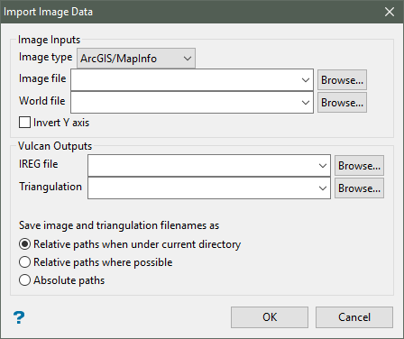The height and width of the screenshot is (339, 404).
Task: Focus the Image file text field
Action: coord(185,80)
